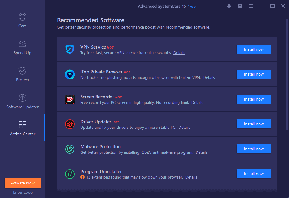
Task: Click the orange Activate Now button
Action: (23, 183)
